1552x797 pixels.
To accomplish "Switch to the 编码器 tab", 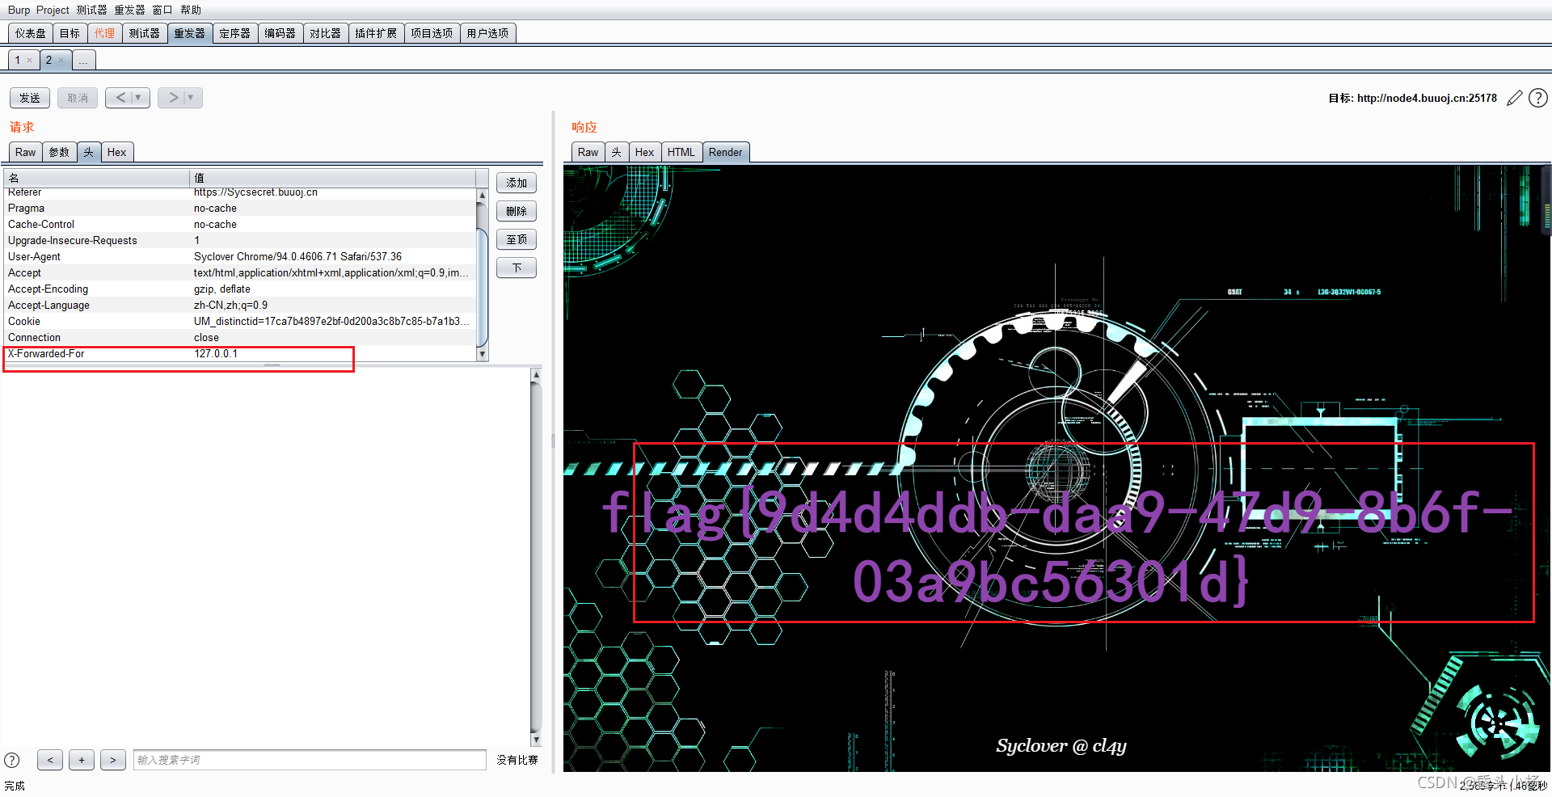I will point(280,33).
